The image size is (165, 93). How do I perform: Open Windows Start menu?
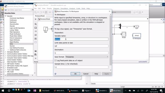click(x=3, y=90)
